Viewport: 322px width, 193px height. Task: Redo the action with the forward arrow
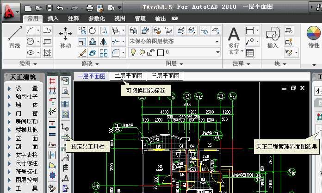[74, 8]
